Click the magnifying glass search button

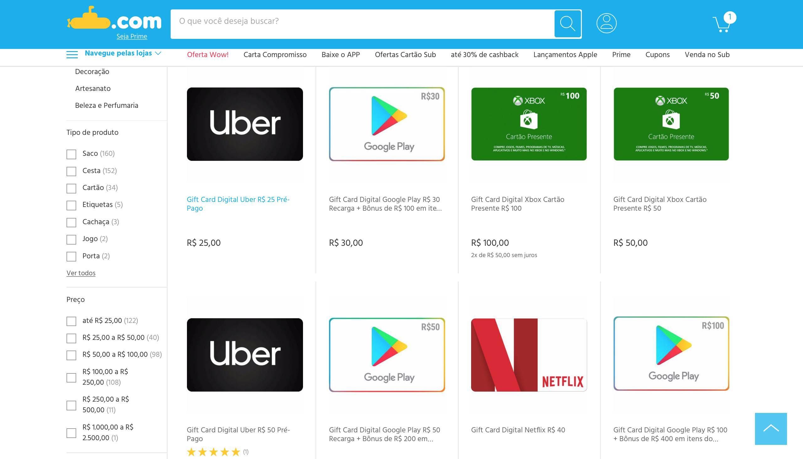coord(568,24)
